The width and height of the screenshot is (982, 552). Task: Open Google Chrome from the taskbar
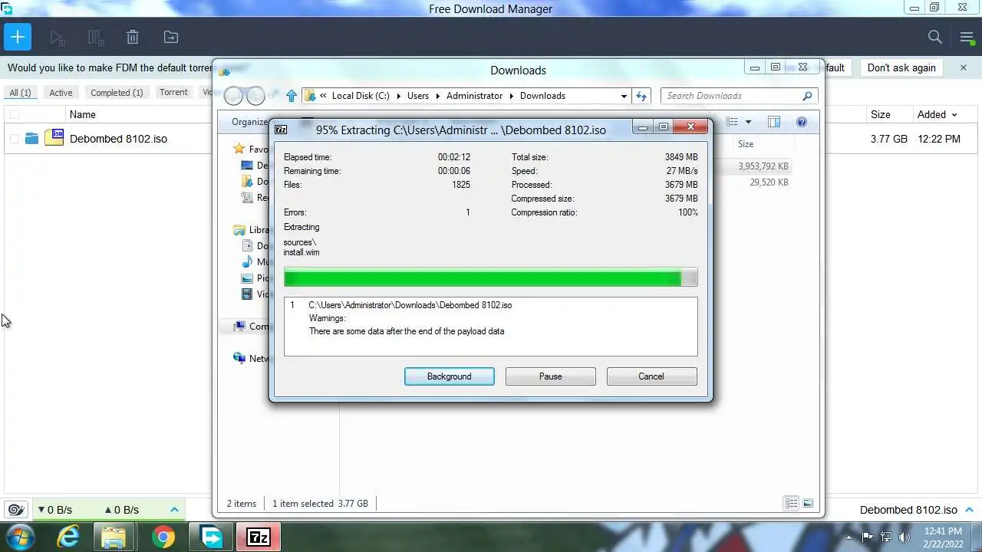163,537
